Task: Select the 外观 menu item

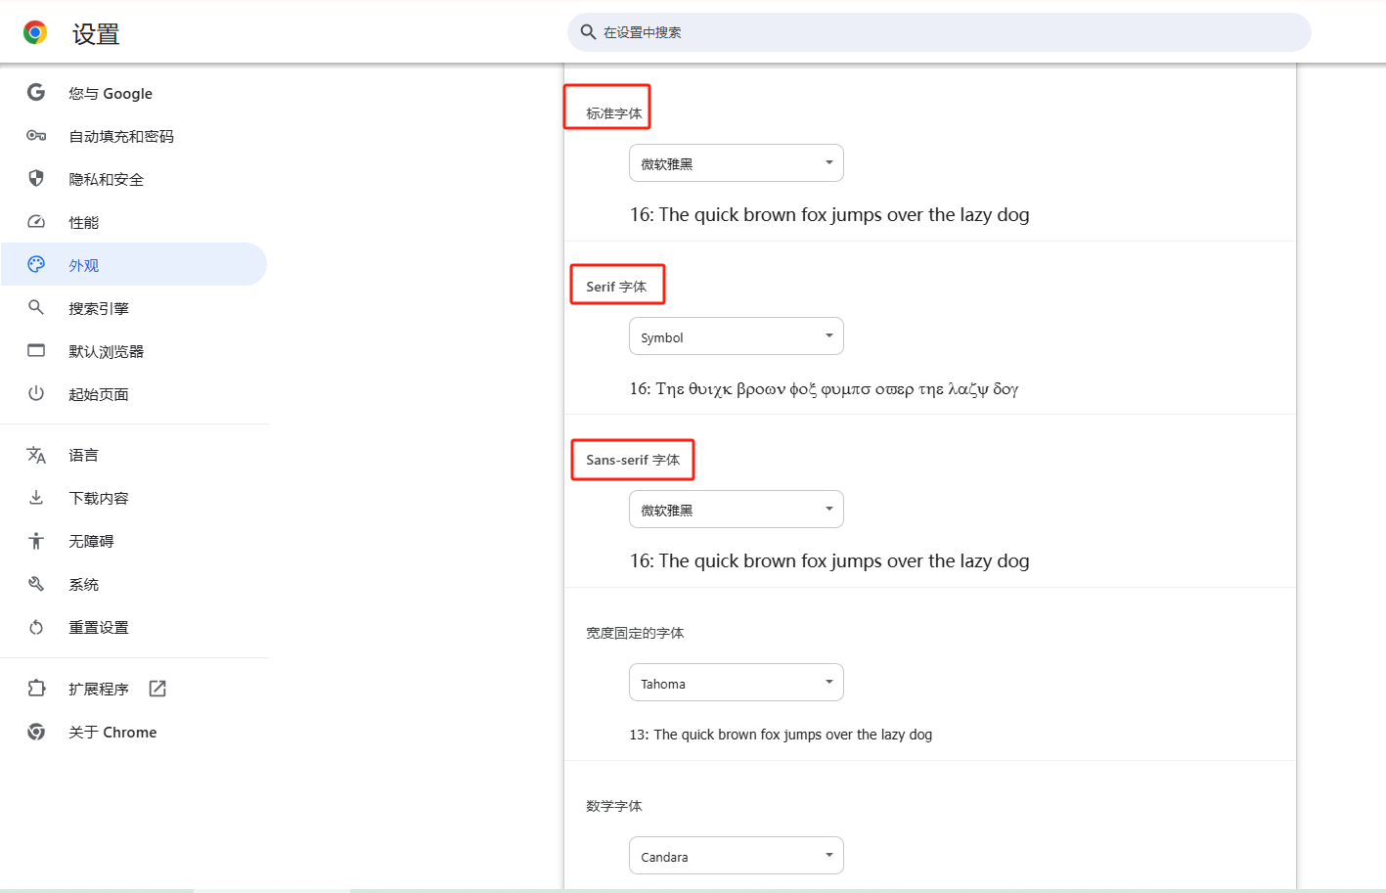Action: pyautogui.click(x=134, y=264)
